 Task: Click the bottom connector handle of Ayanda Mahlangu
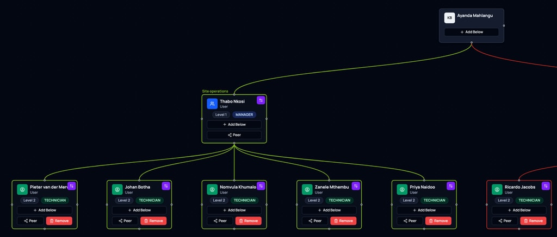click(x=472, y=42)
